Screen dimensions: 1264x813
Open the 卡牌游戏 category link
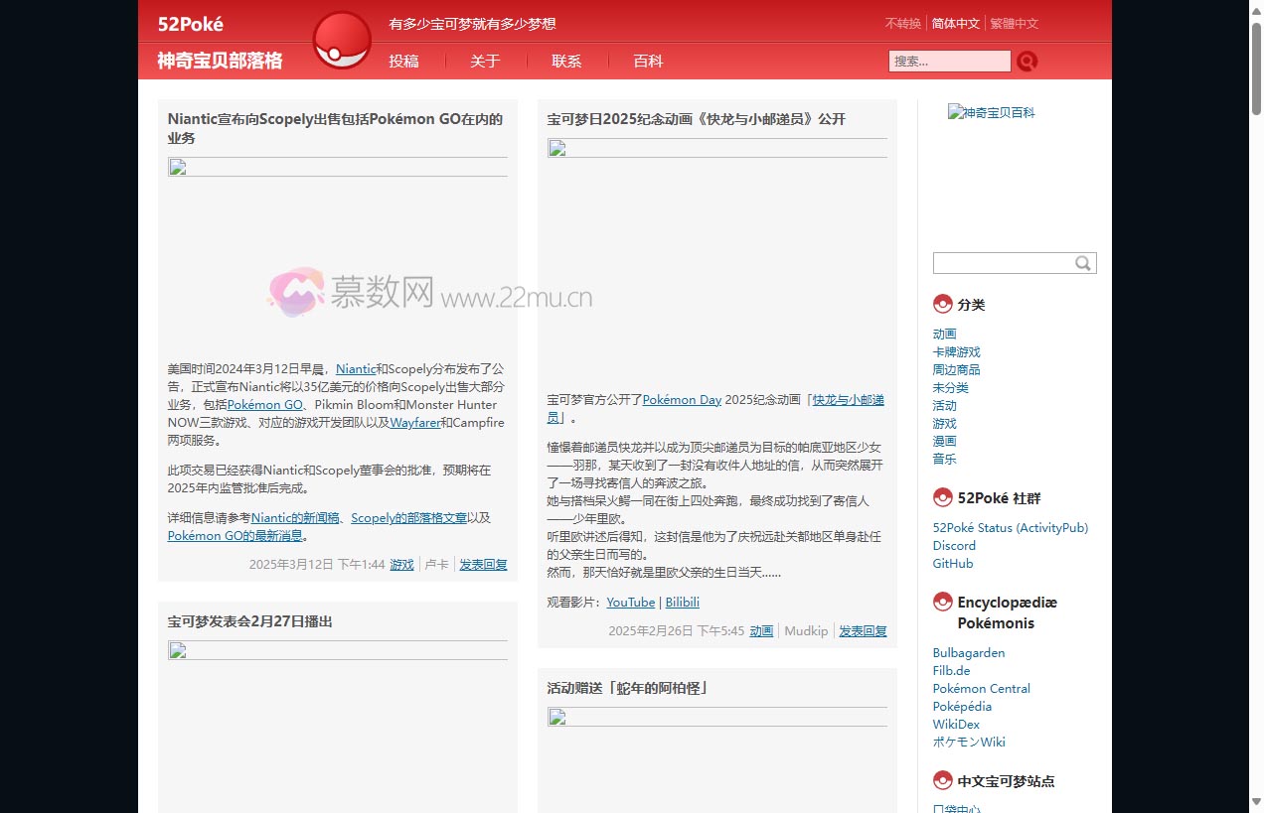(956, 352)
